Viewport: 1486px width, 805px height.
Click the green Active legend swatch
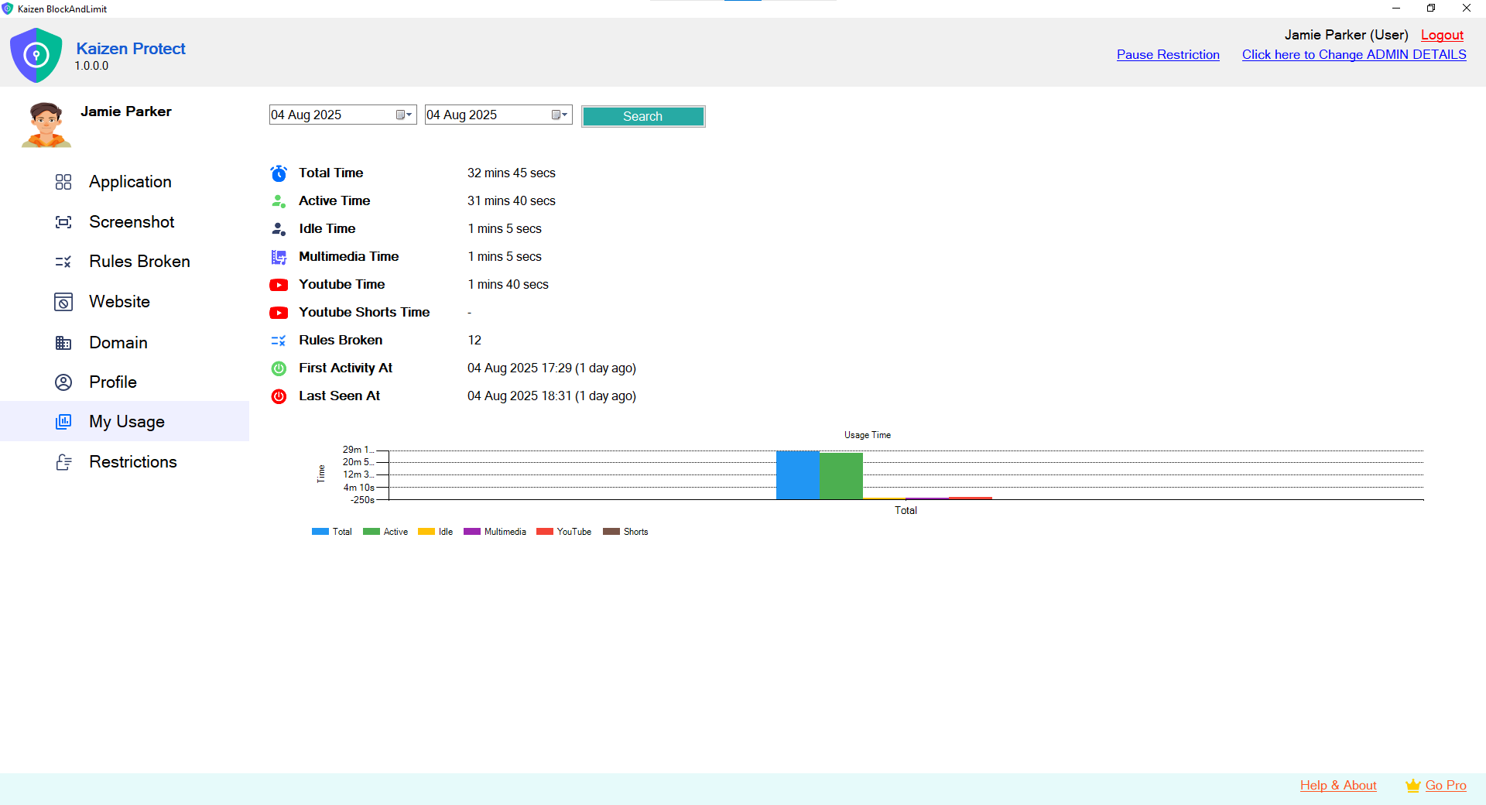(x=371, y=532)
